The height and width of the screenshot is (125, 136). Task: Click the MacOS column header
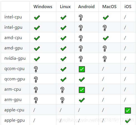[109, 7]
